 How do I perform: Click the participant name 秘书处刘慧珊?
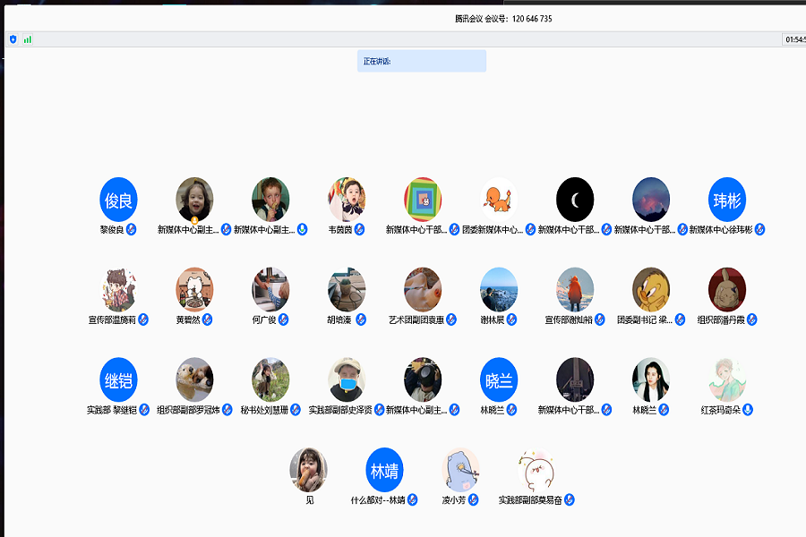264,410
